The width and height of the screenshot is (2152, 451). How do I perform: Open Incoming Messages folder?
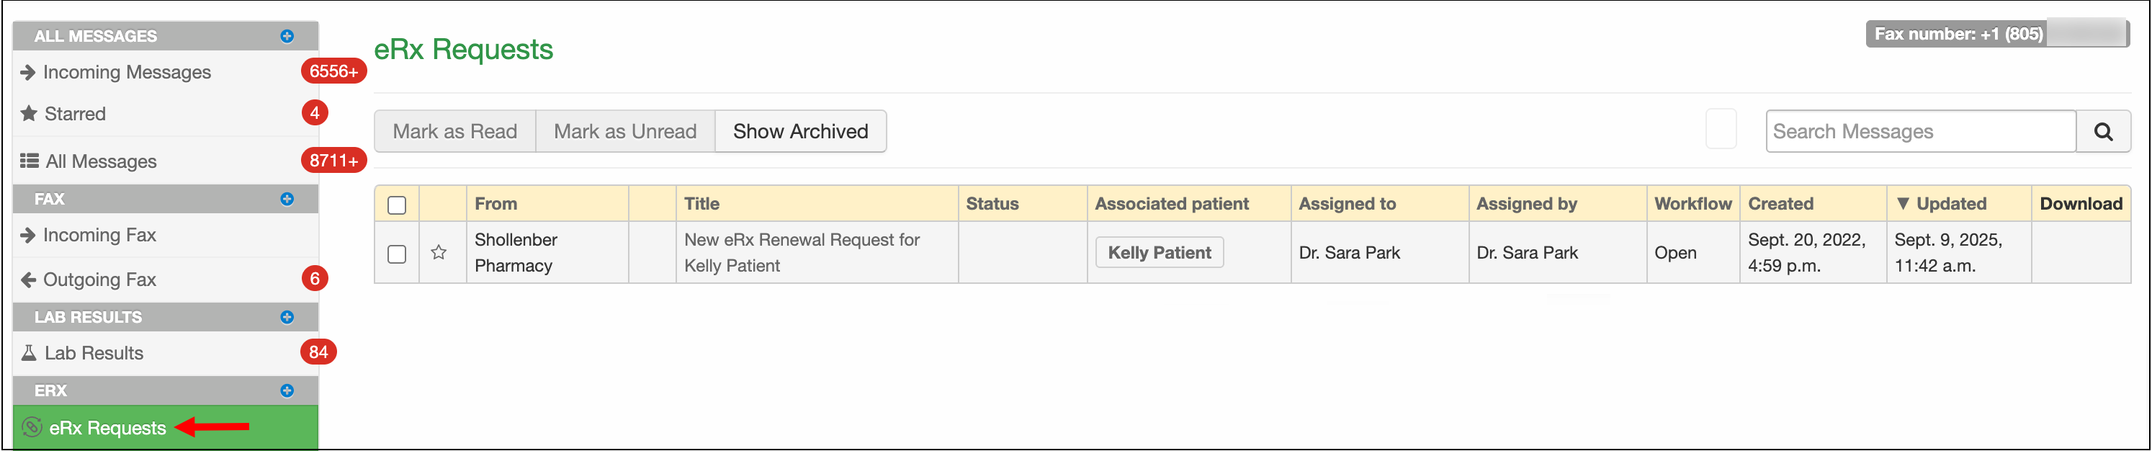pyautogui.click(x=126, y=73)
